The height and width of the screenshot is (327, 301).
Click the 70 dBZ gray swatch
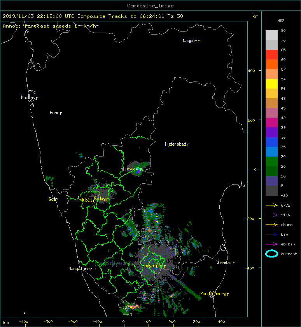click(271, 45)
